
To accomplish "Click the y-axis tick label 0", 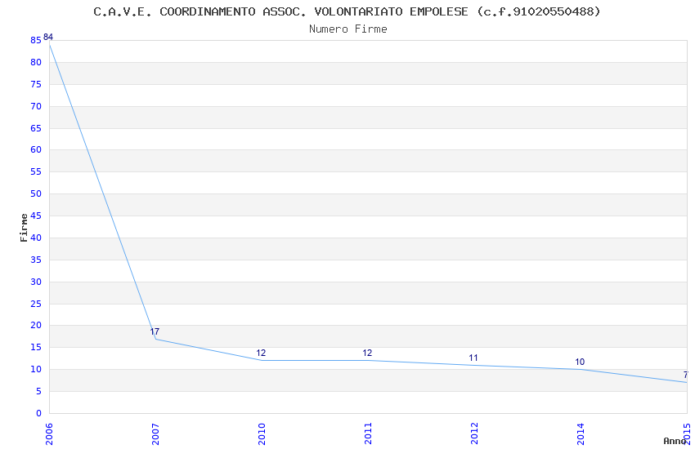I will pyautogui.click(x=38, y=414).
